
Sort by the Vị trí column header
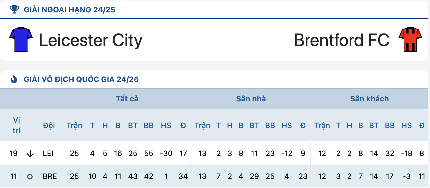[x=16, y=125]
